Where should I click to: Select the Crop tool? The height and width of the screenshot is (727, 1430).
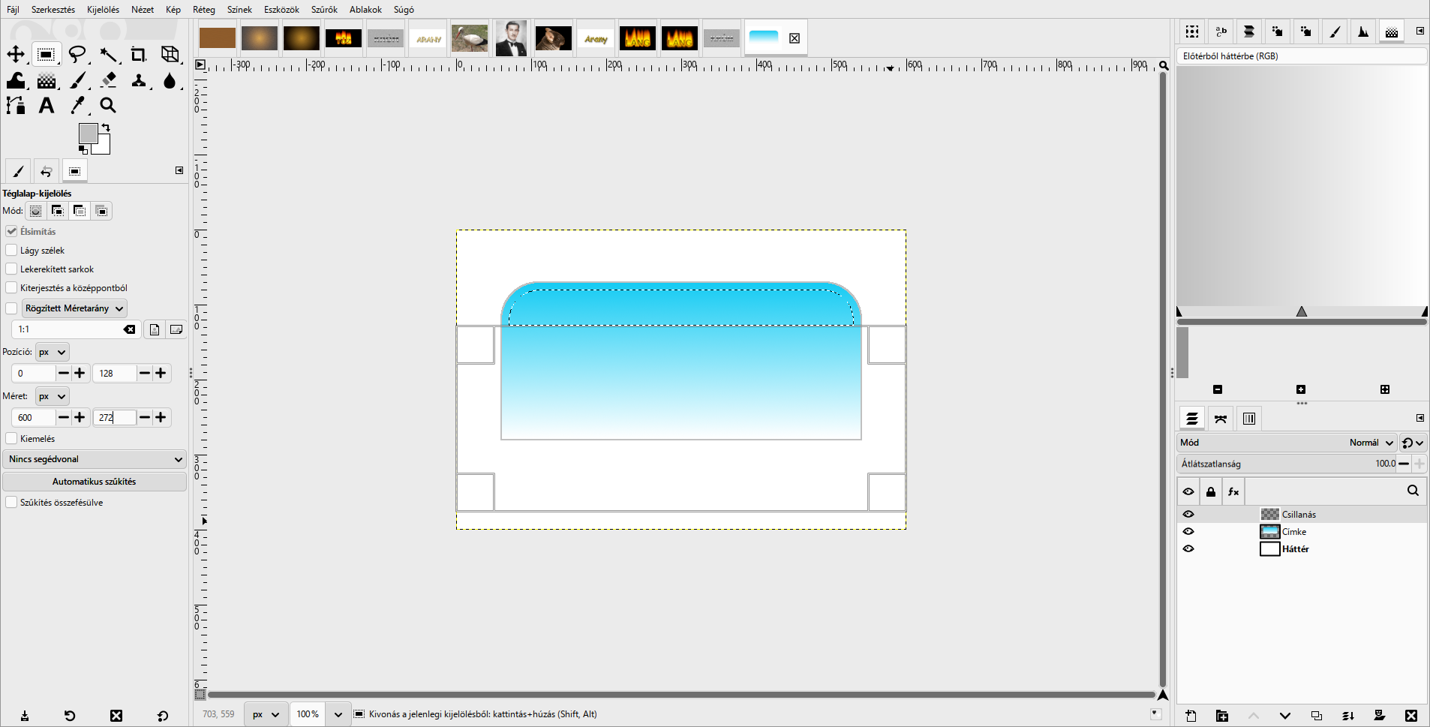click(139, 54)
